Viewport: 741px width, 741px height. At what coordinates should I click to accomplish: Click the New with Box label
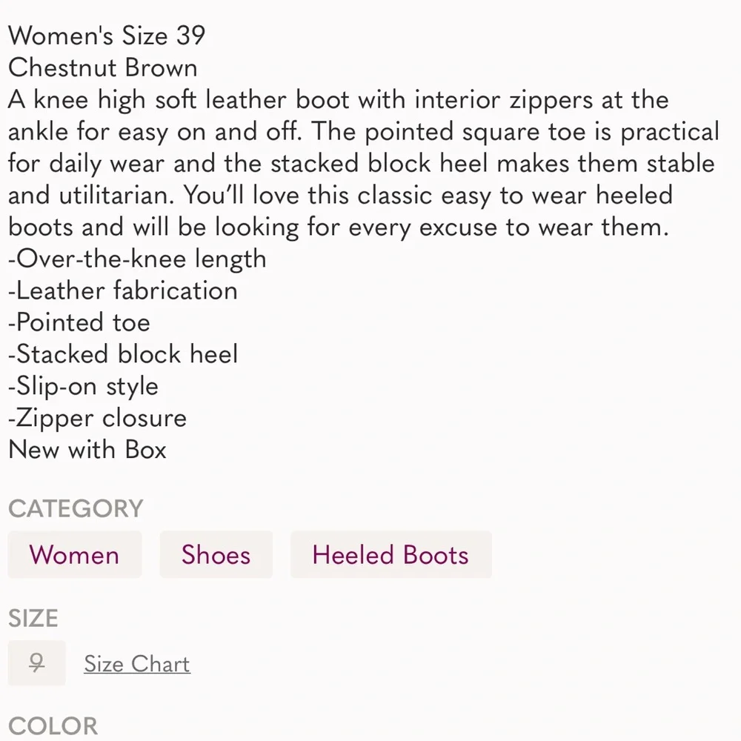pos(87,450)
